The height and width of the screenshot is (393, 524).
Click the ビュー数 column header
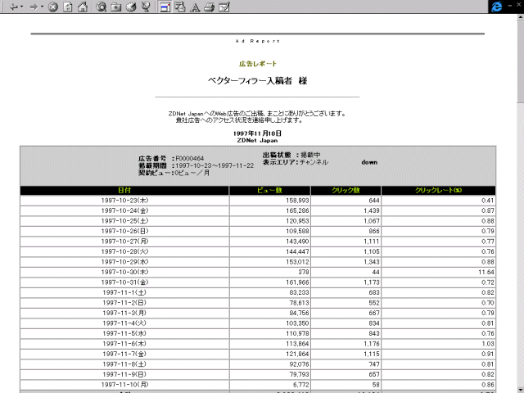click(269, 190)
